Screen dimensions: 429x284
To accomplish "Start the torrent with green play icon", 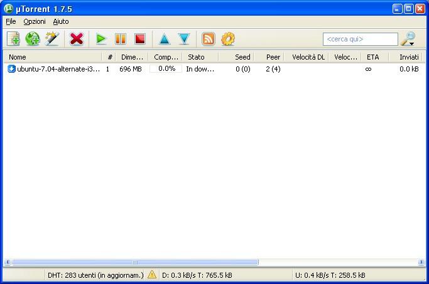I will point(100,39).
